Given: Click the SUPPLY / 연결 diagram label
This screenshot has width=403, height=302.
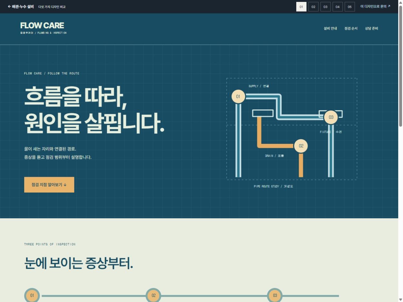Looking at the screenshot, I should coord(259,86).
